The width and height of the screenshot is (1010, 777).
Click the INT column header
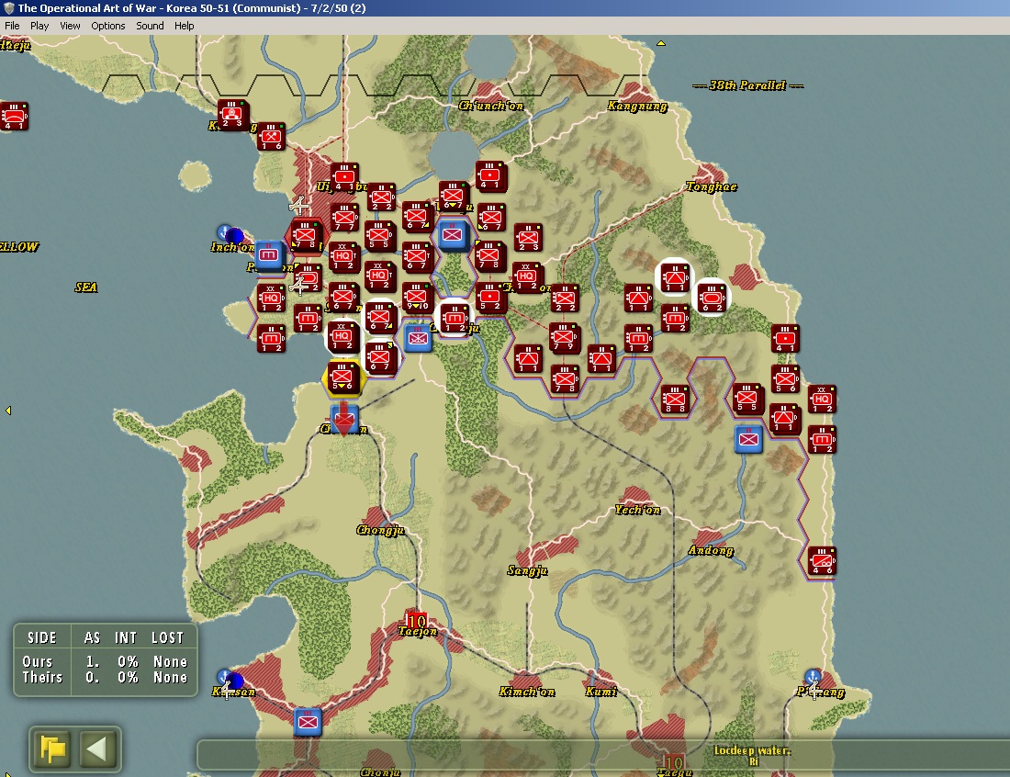coord(127,637)
